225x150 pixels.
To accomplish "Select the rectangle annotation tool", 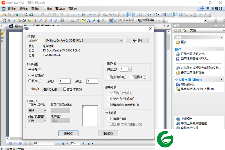I will pyautogui.click(x=51, y=20).
